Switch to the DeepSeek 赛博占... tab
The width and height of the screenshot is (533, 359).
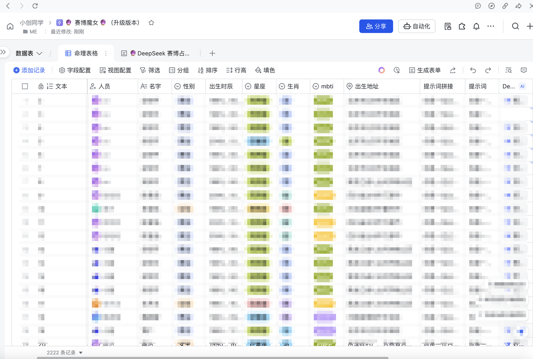(x=155, y=53)
